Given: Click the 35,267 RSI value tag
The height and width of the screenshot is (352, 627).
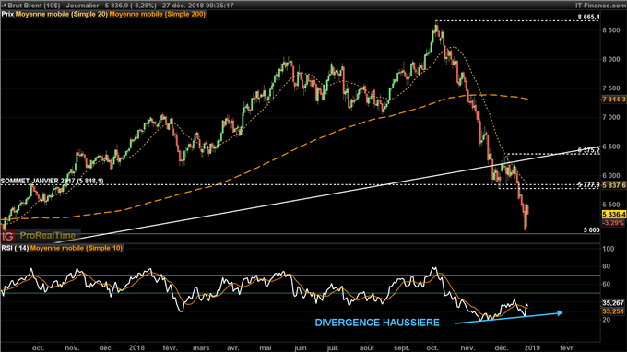Looking at the screenshot, I should [x=613, y=303].
